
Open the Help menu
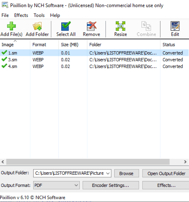point(55,15)
